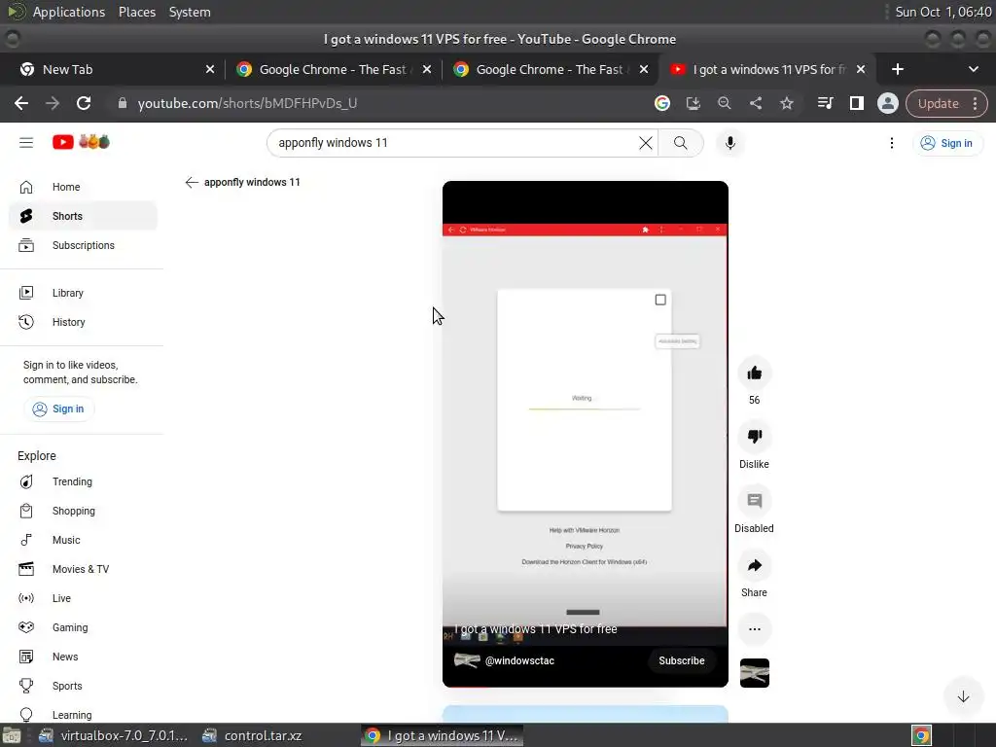Click the address bar URL
Viewport: 996px width, 747px height.
coord(247,103)
